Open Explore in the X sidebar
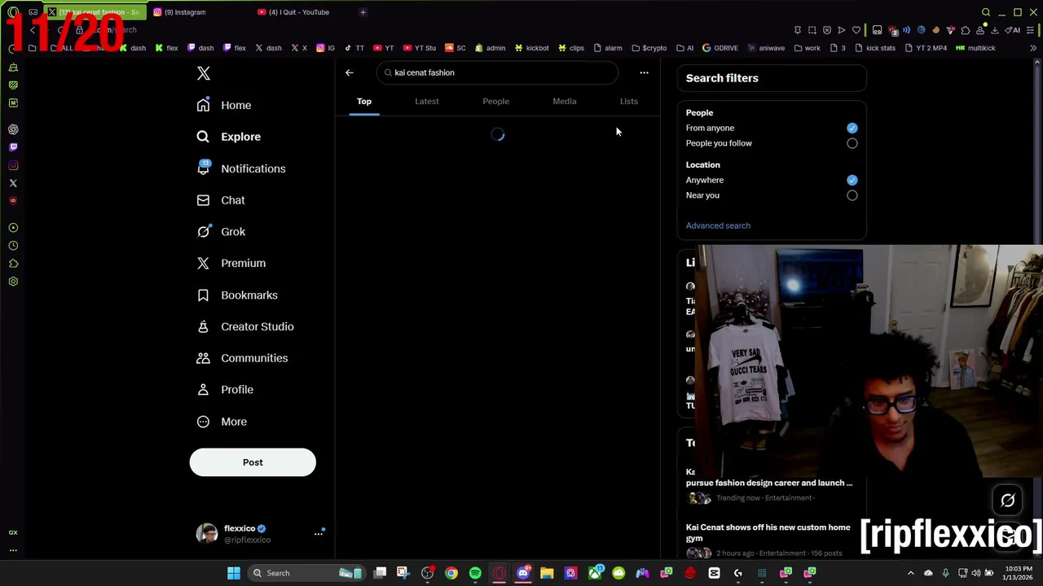The height and width of the screenshot is (586, 1043). coord(229,137)
